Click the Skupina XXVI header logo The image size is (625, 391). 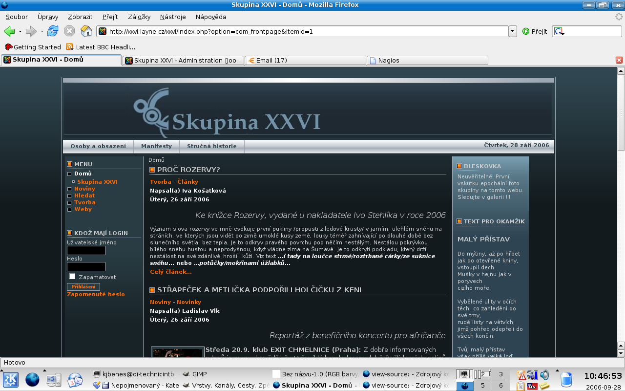point(227,111)
